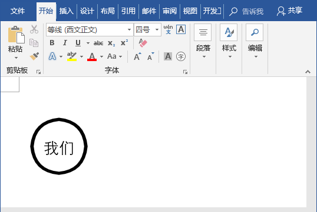The image size is (317, 212).
Task: Open Text Effects dropdown arrow
Action: [61, 56]
